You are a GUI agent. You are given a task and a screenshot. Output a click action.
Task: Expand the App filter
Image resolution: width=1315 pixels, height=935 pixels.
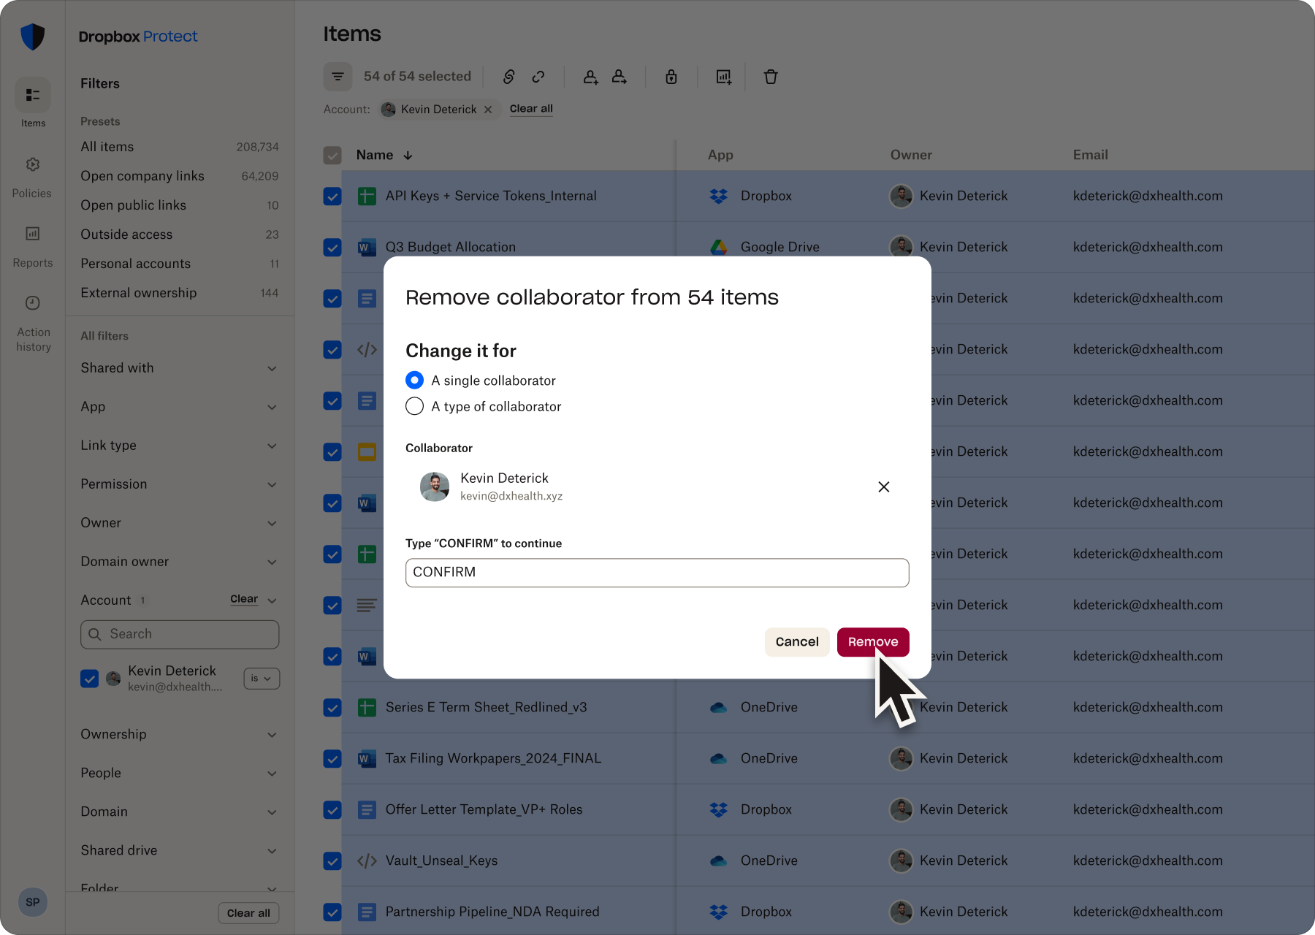tap(179, 407)
